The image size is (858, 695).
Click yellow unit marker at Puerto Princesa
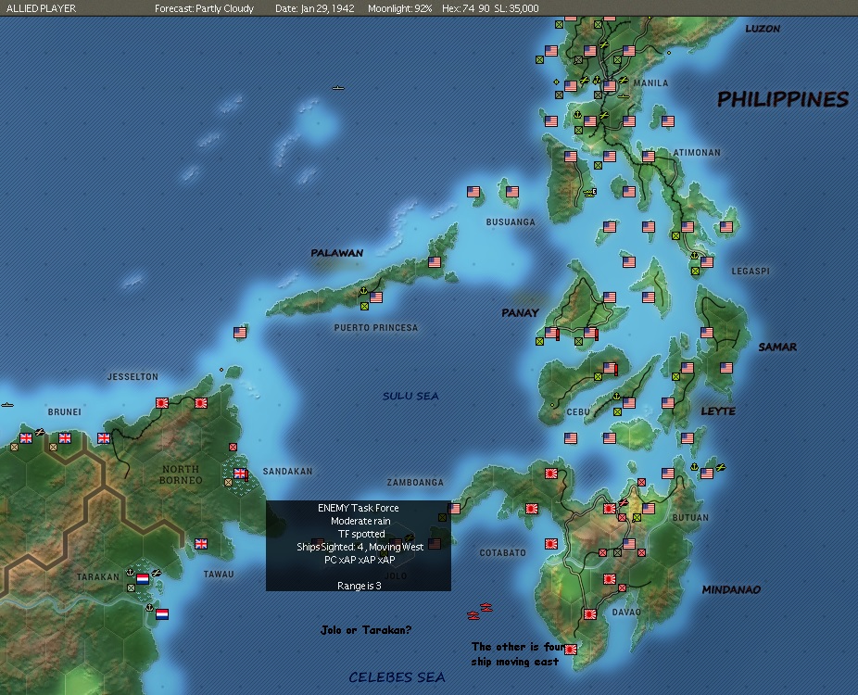tap(364, 307)
